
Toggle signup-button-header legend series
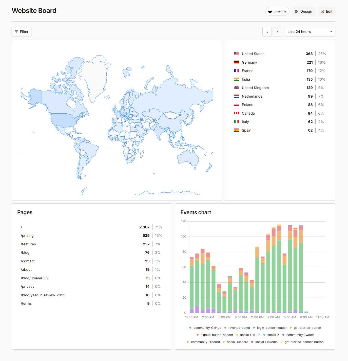click(x=217, y=335)
